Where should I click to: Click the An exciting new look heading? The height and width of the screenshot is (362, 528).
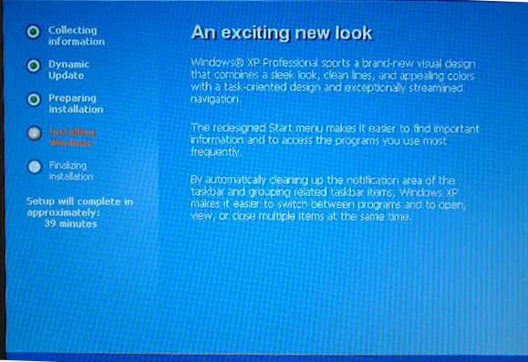click(x=282, y=33)
